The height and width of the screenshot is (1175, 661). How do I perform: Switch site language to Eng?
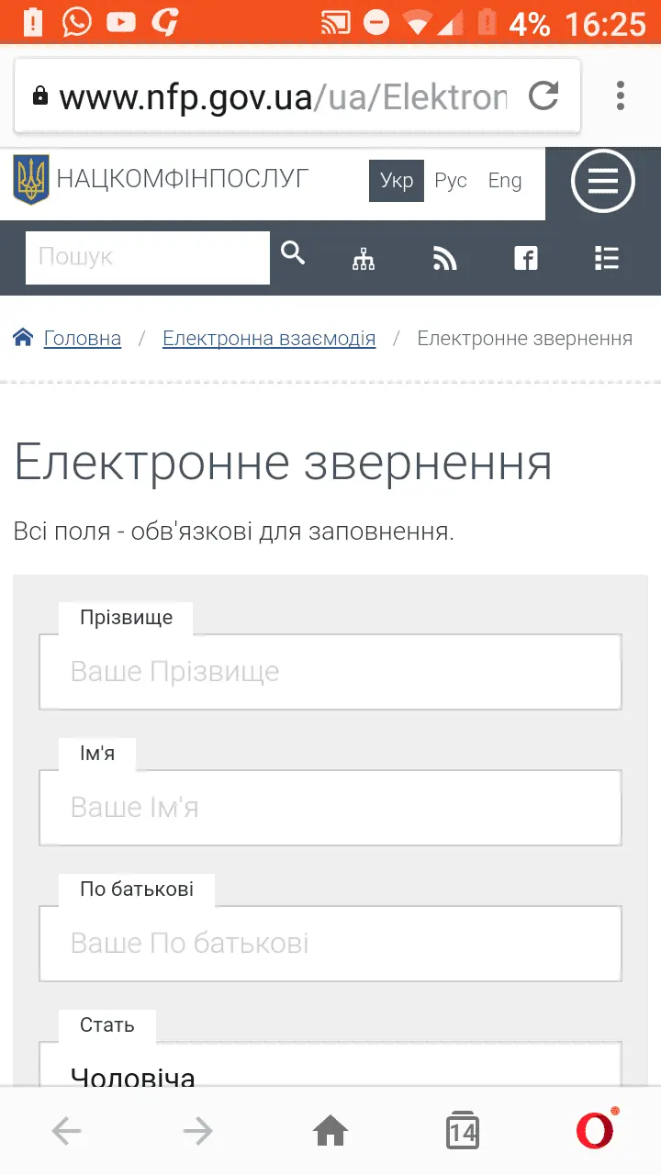point(504,181)
